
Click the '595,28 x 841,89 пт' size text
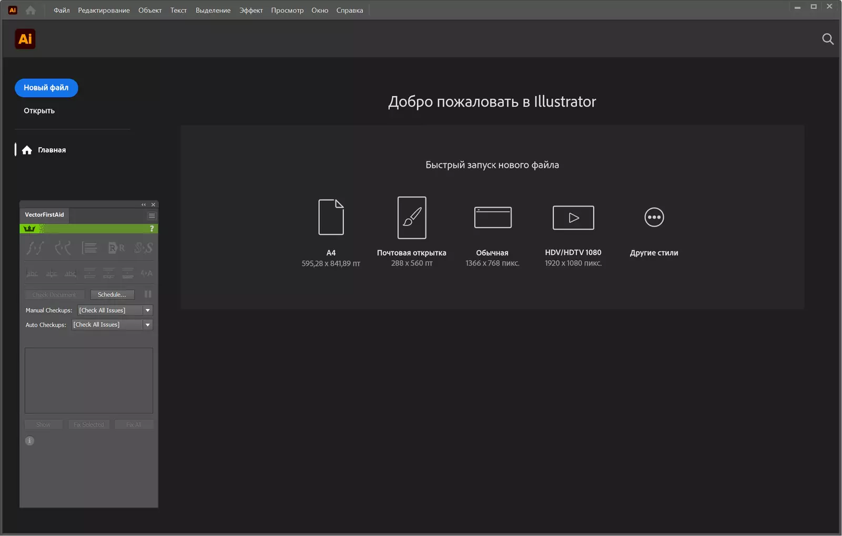click(331, 263)
